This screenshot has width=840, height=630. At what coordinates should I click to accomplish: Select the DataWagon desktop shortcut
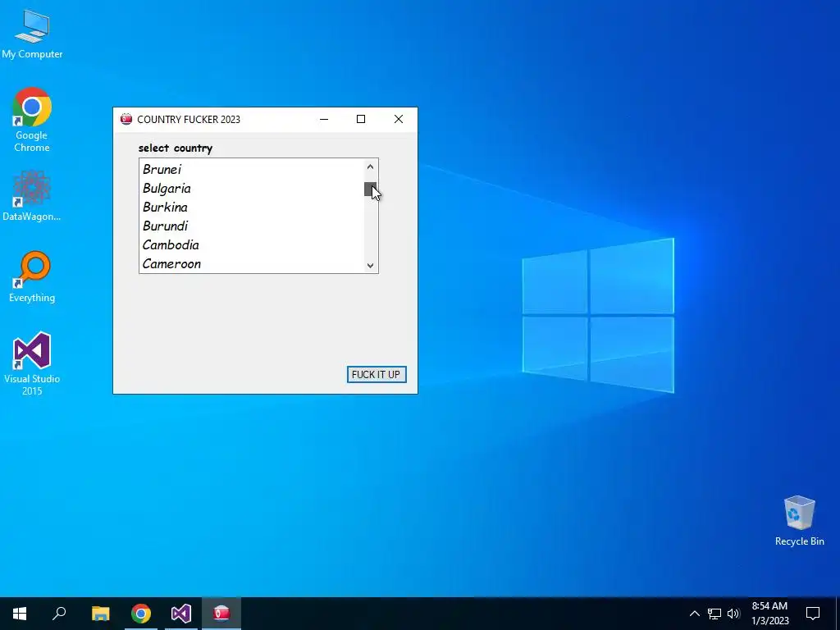point(32,195)
